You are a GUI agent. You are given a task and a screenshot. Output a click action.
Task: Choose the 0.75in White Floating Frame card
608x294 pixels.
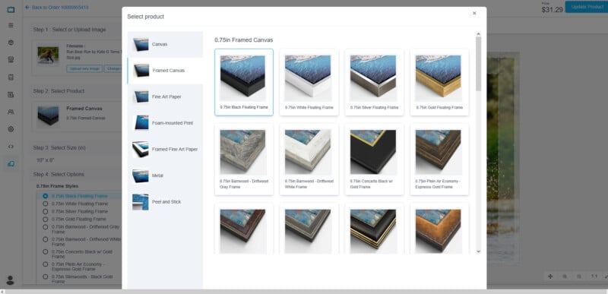(x=309, y=82)
